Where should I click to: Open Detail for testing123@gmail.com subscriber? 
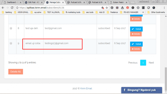[x=136, y=44]
